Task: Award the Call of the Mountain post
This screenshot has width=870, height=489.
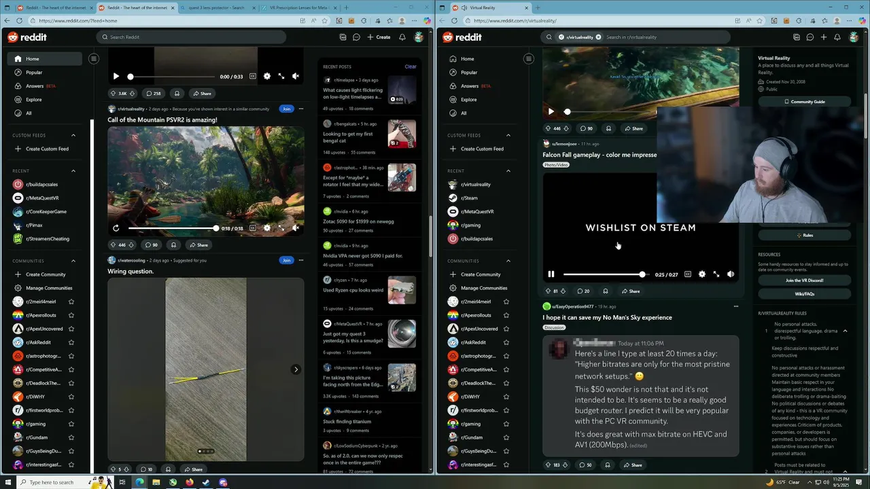Action: [x=173, y=245]
